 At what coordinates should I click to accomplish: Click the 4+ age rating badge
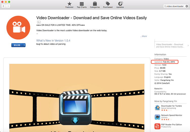coord(39,22)
